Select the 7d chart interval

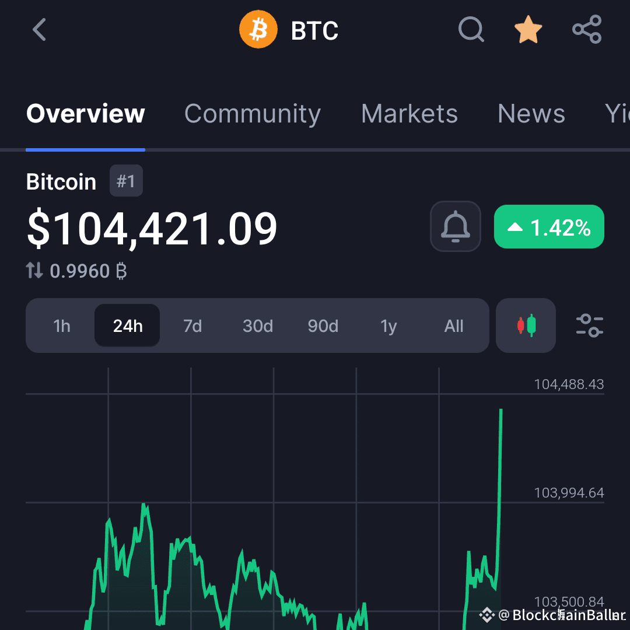tap(192, 326)
